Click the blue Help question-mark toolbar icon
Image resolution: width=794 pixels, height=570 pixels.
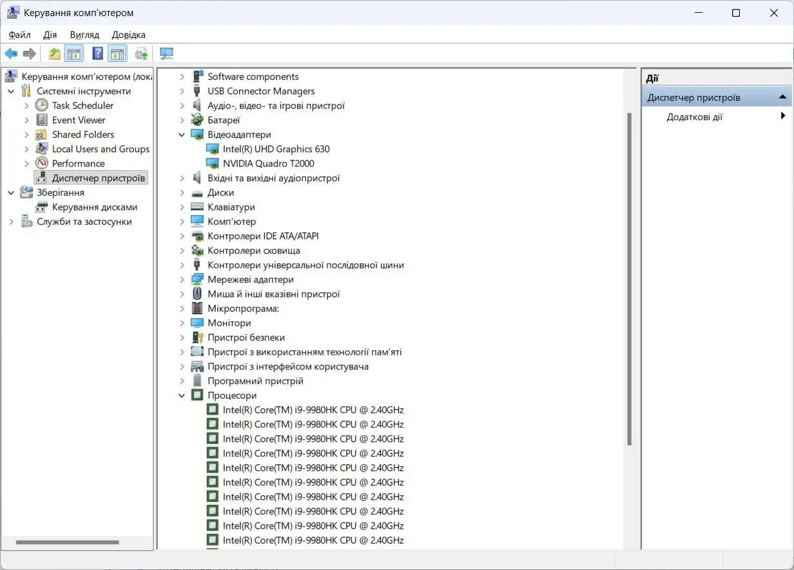(97, 53)
